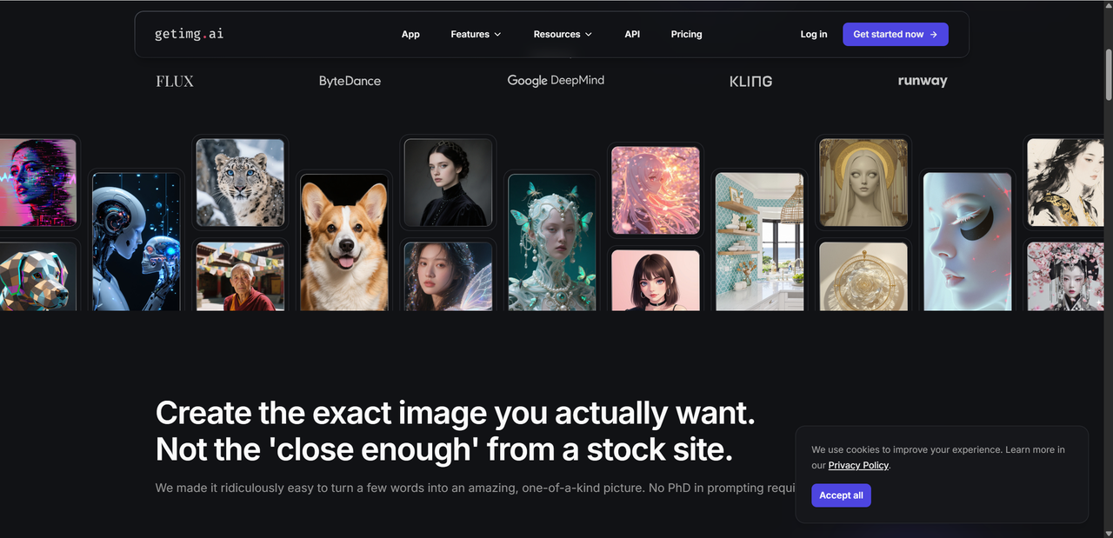Open the elderly monk photo thumbnail

coord(240,276)
